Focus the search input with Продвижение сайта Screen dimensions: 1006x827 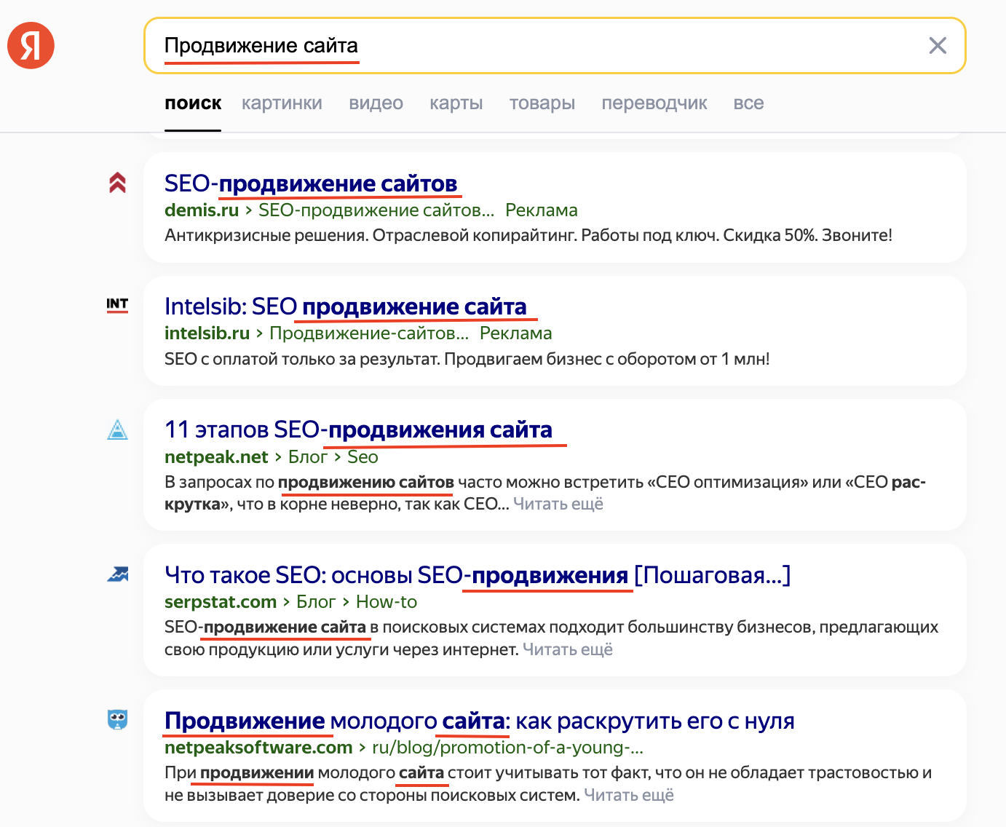coord(510,46)
